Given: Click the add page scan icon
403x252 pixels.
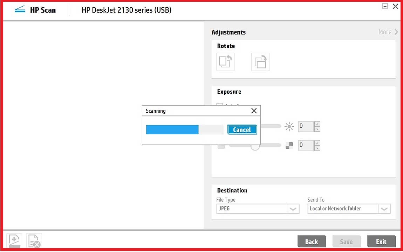Looking at the screenshot, I should [x=14, y=241].
